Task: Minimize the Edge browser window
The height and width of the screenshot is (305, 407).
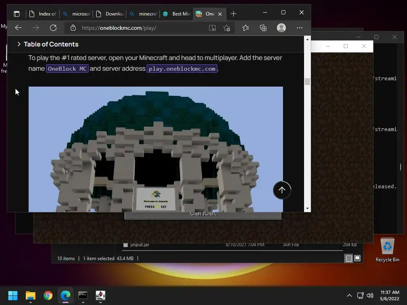Action: coord(265,12)
